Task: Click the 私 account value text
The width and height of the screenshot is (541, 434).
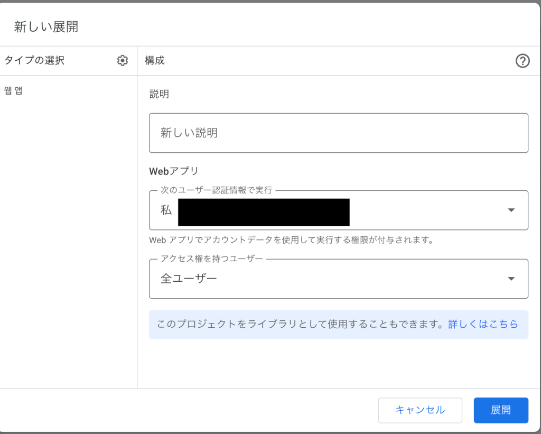Action: pyautogui.click(x=166, y=210)
